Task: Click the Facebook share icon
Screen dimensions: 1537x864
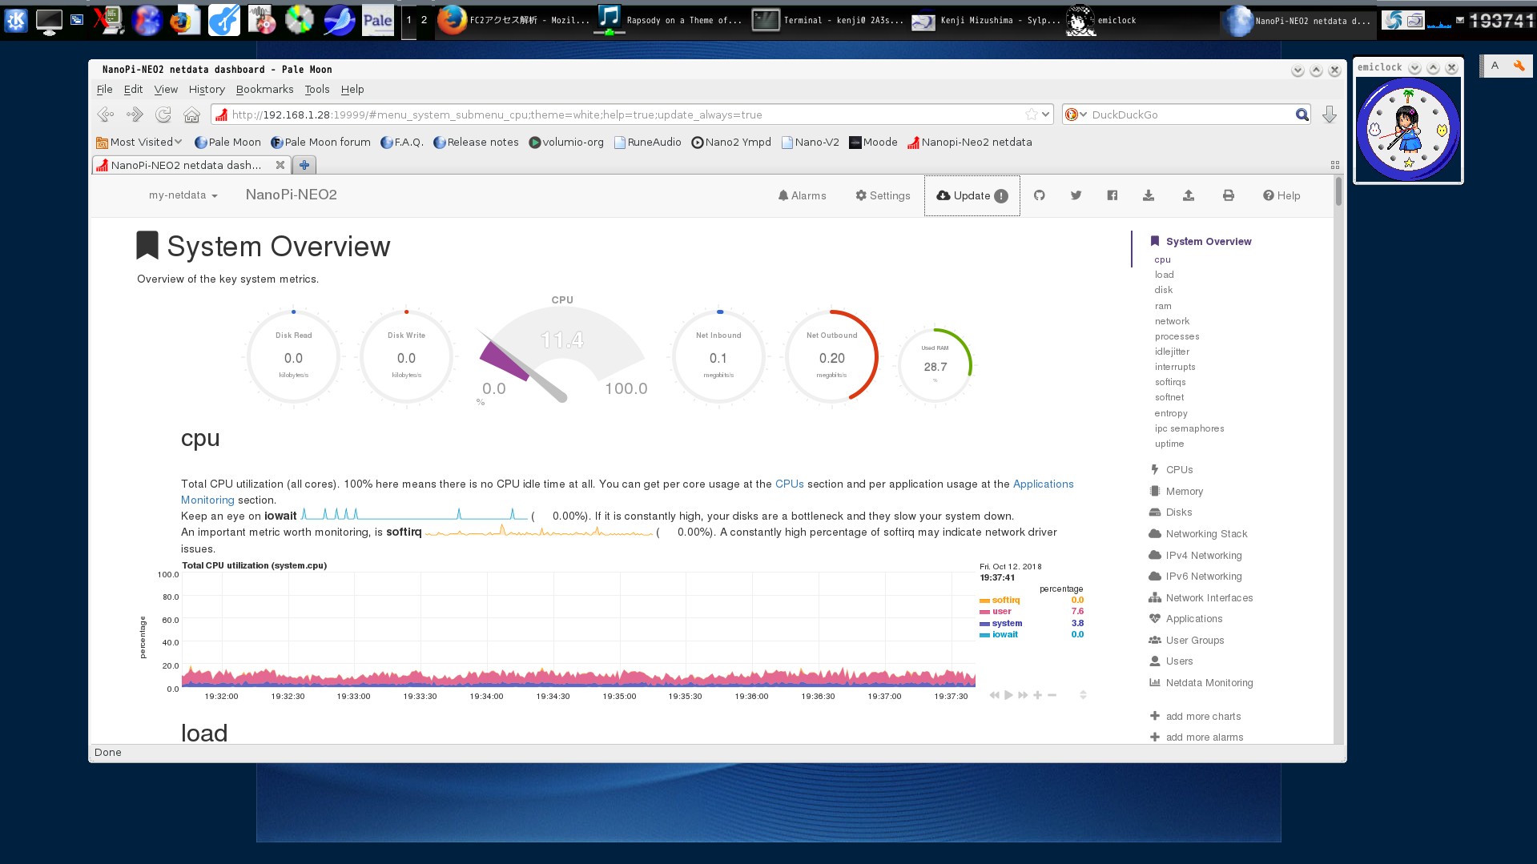Action: [1112, 195]
